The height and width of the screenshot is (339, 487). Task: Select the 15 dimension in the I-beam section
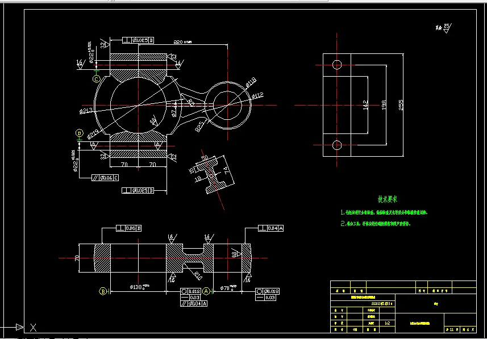click(x=193, y=170)
